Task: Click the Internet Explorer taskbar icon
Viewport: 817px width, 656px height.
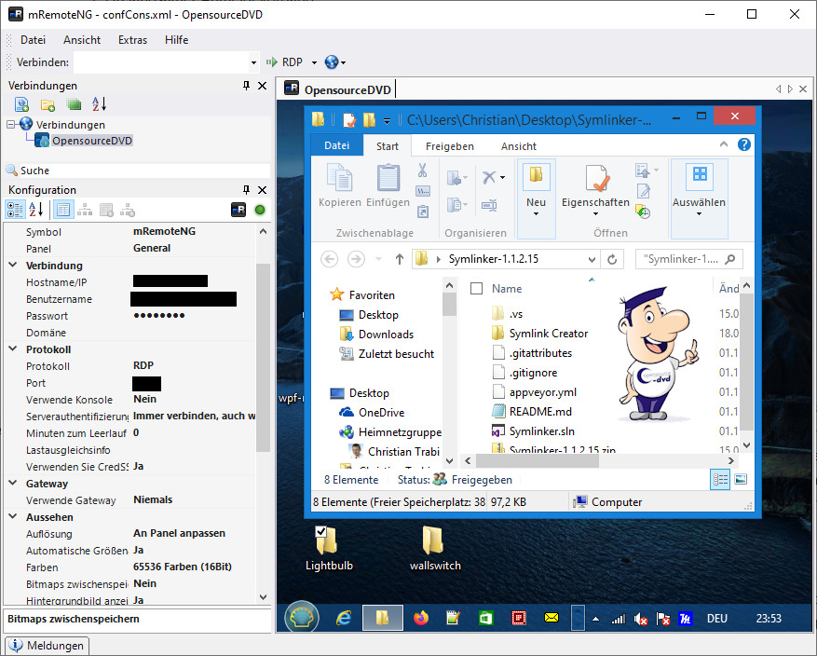Action: pyautogui.click(x=344, y=618)
